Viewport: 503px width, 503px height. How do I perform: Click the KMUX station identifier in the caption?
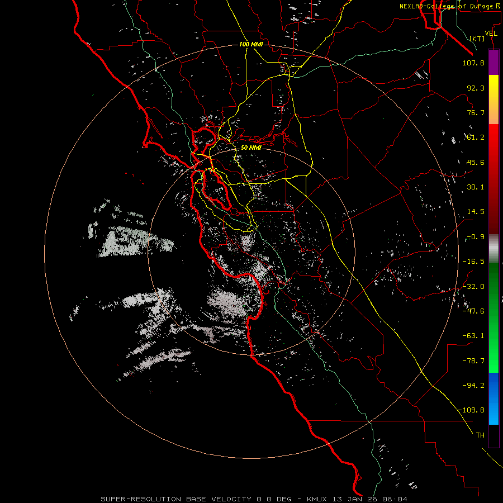click(x=317, y=499)
